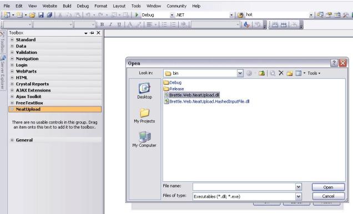Click the green Start Debugging arrow

pyautogui.click(x=137, y=14)
